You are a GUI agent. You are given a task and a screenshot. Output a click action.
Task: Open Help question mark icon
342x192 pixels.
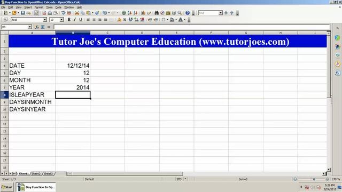pyautogui.click(x=188, y=13)
